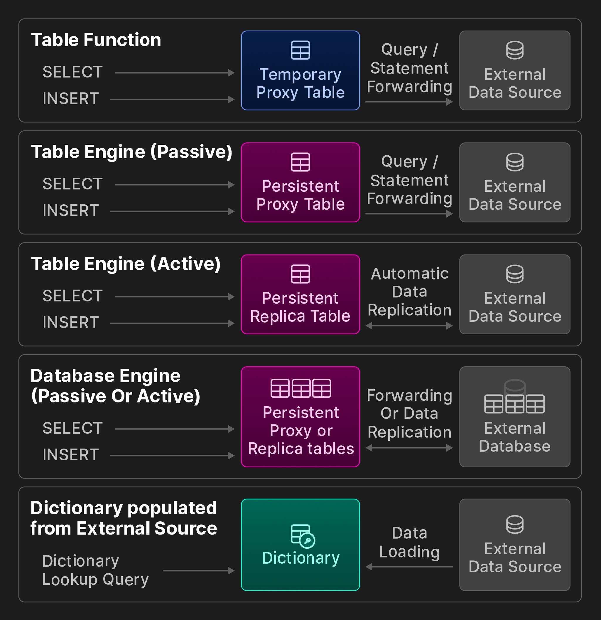This screenshot has height=620, width=601.
Task: Click SELECT under Table Engine (Passive)
Action: point(73,184)
